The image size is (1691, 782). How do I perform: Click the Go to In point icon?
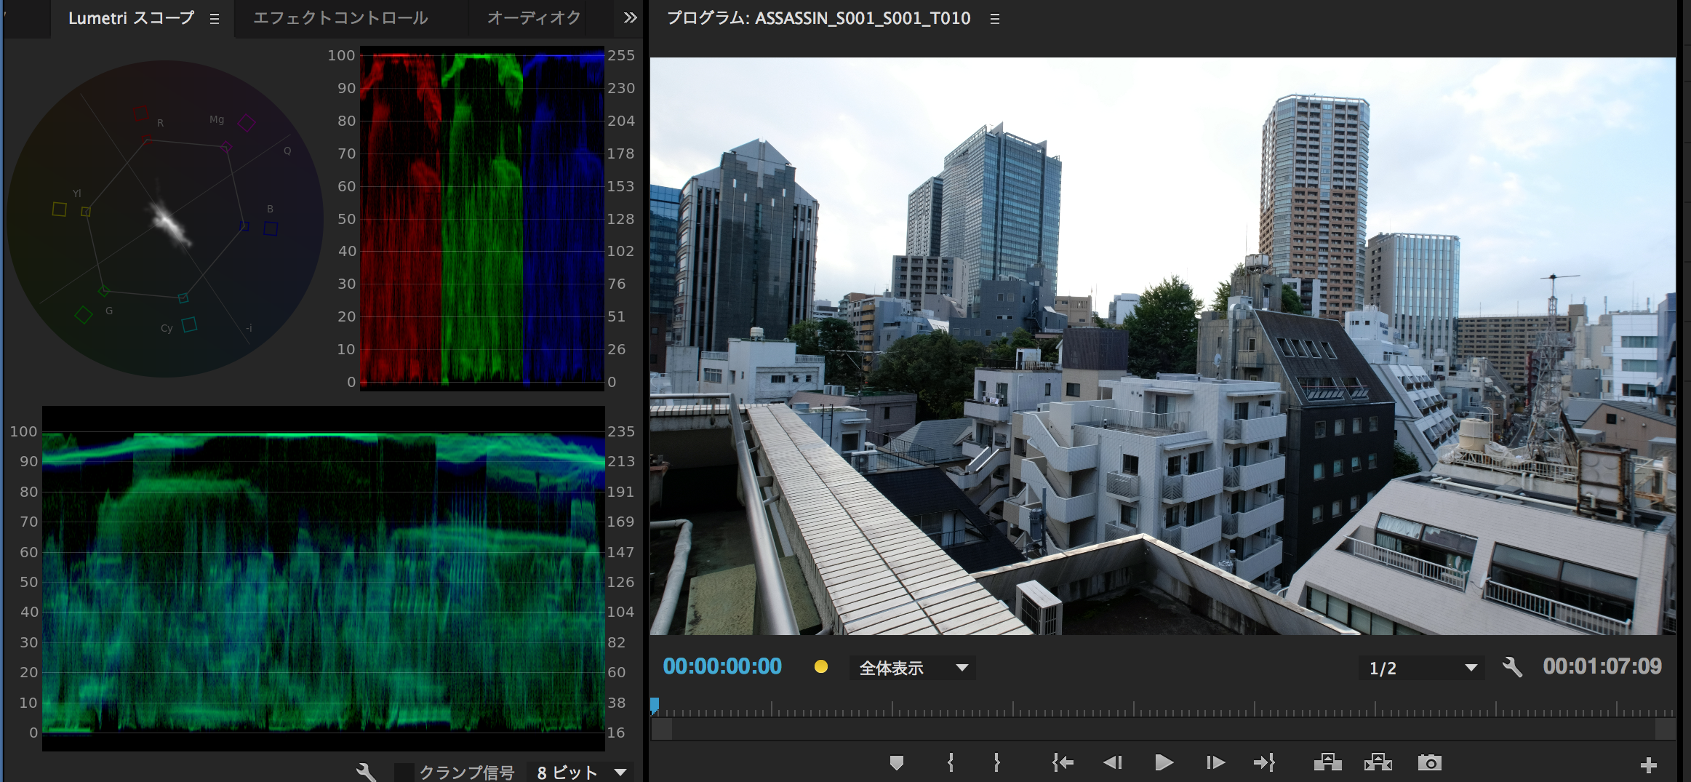[x=1063, y=762]
